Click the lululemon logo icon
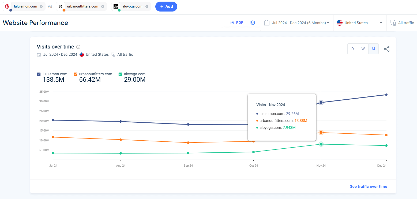The height and width of the screenshot is (199, 417). coord(7,6)
